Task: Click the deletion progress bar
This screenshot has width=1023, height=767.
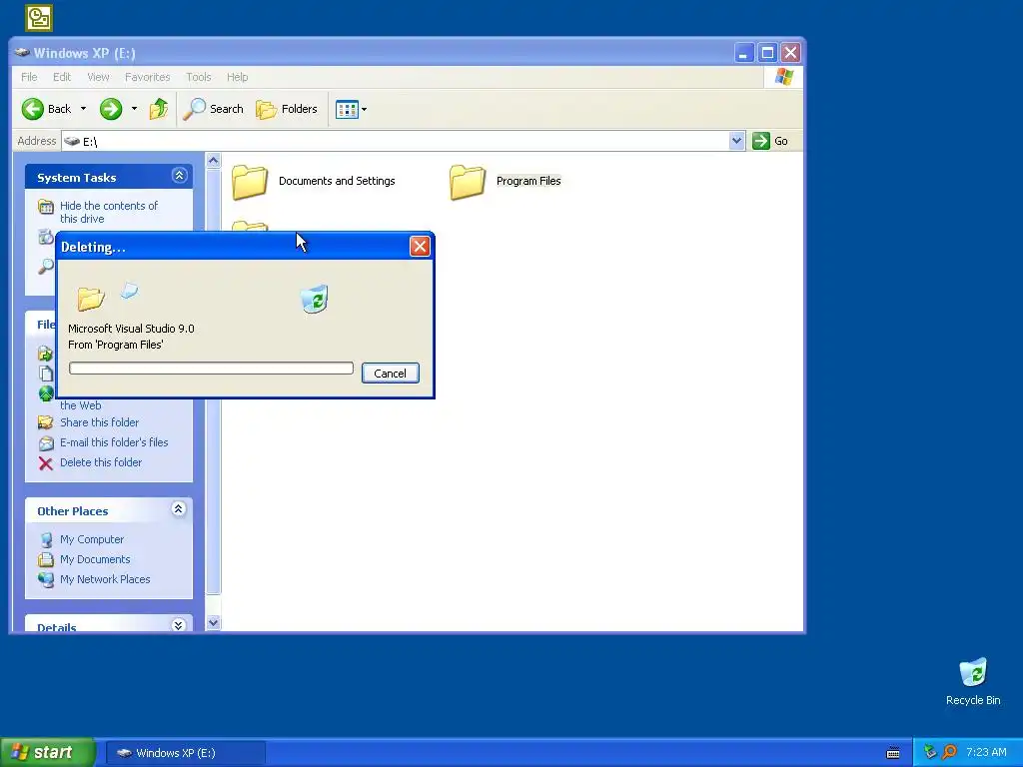Action: click(212, 369)
